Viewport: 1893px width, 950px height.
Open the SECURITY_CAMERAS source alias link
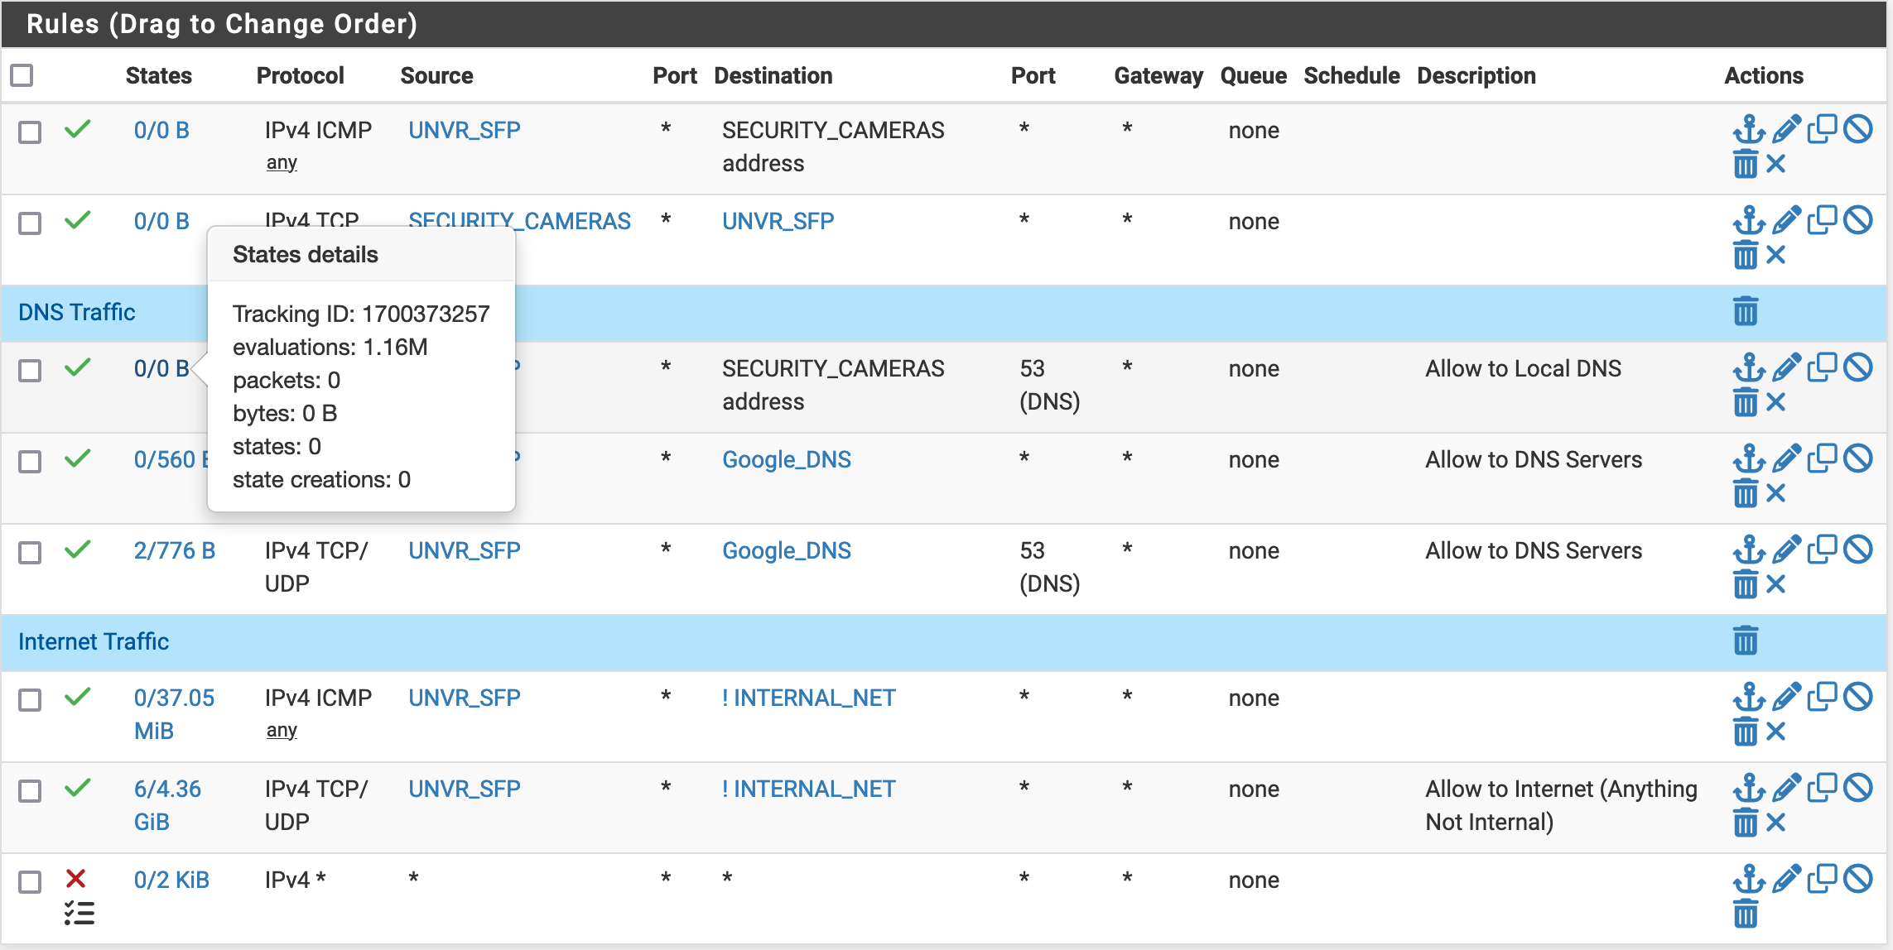[519, 220]
